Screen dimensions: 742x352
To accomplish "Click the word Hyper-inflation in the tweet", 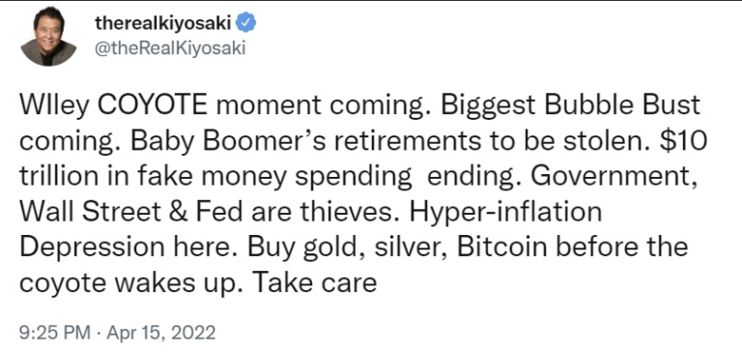I will pos(506,214).
